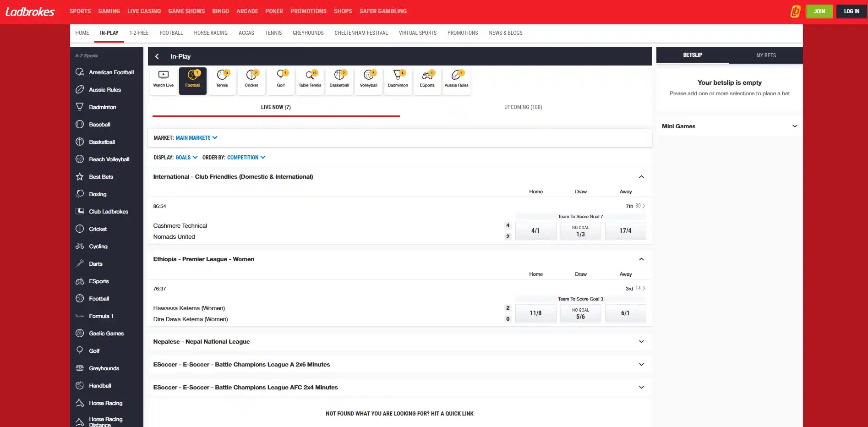Open Aussie Rules in sidebar
The height and width of the screenshot is (427, 868).
(x=107, y=90)
